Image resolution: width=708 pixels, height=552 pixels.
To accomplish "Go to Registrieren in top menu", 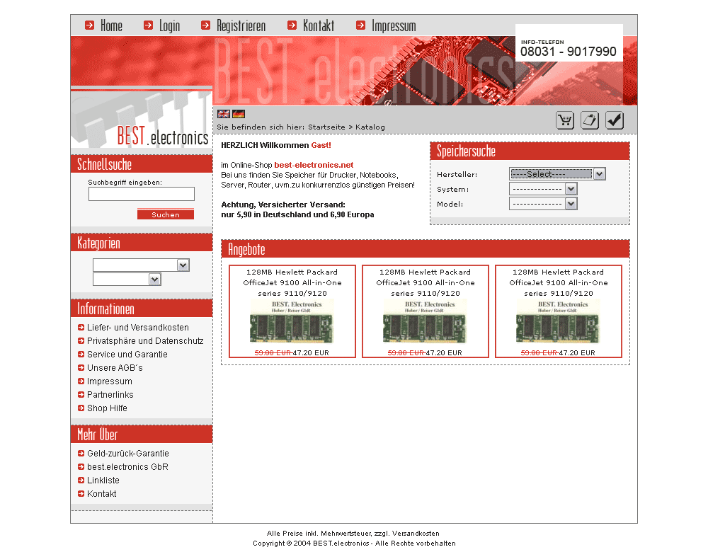I will coord(241,25).
